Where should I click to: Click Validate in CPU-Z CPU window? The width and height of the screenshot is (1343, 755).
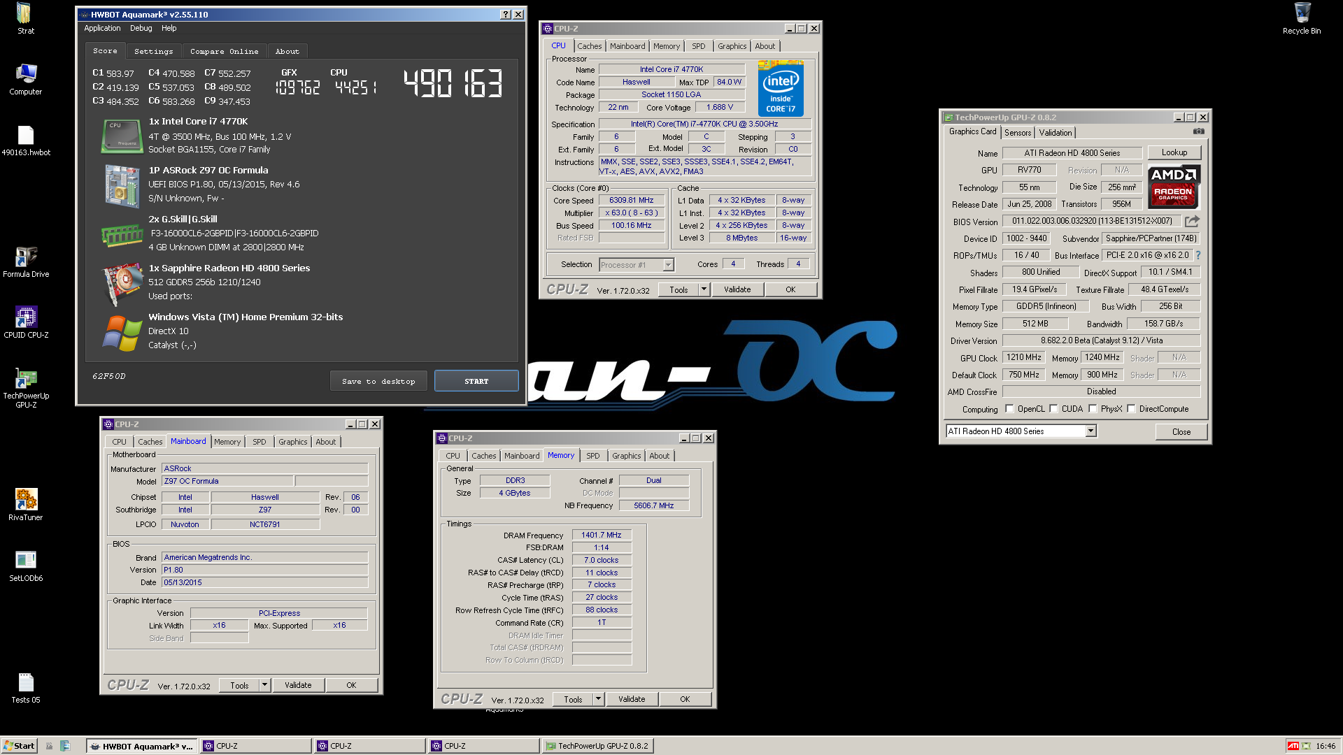[737, 289]
